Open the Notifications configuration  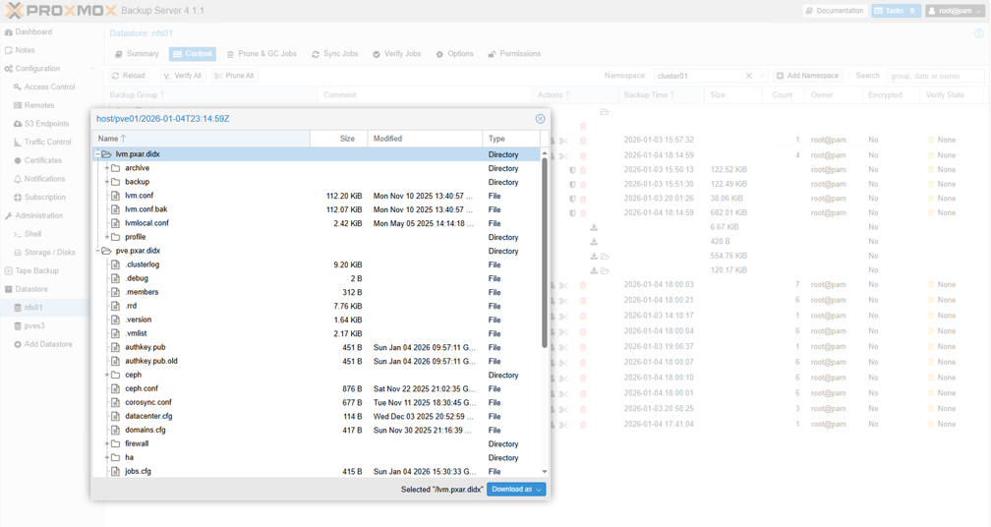point(44,179)
